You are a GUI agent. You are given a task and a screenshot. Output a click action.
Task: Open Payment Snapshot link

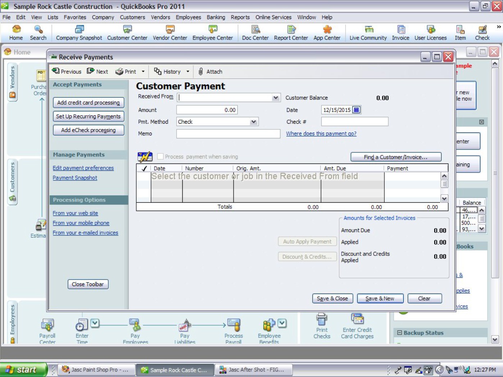[x=75, y=178]
